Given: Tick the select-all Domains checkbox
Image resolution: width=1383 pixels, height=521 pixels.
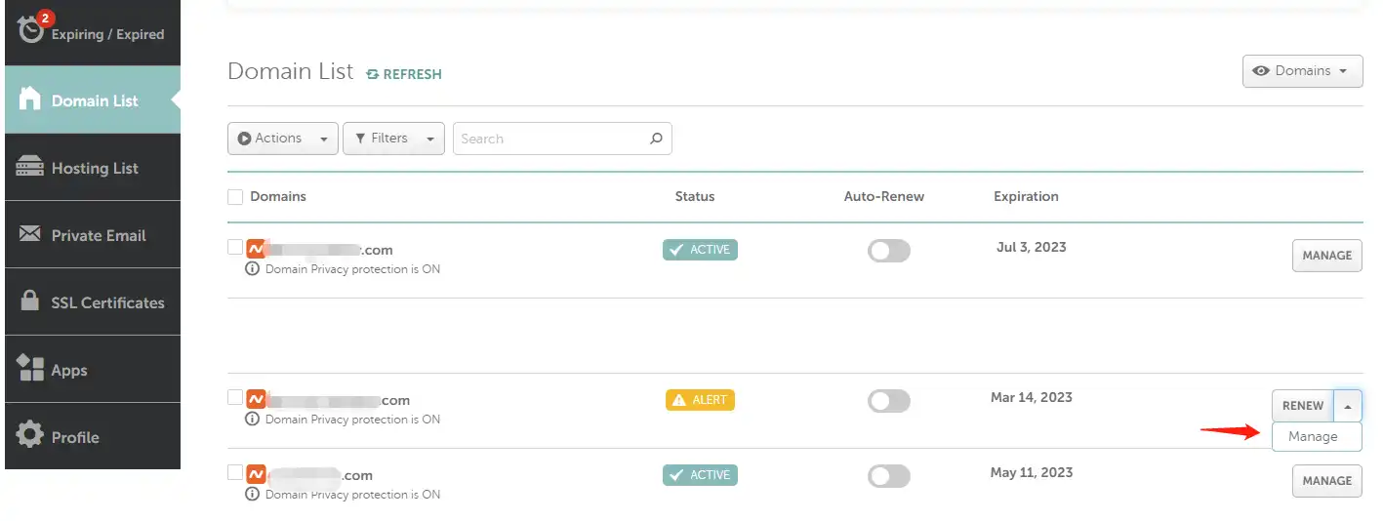Looking at the screenshot, I should [235, 197].
